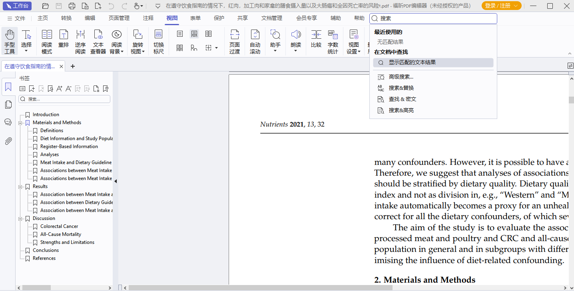The height and width of the screenshot is (291, 574).
Task: Click the top search (搜索) input field
Action: (x=433, y=18)
